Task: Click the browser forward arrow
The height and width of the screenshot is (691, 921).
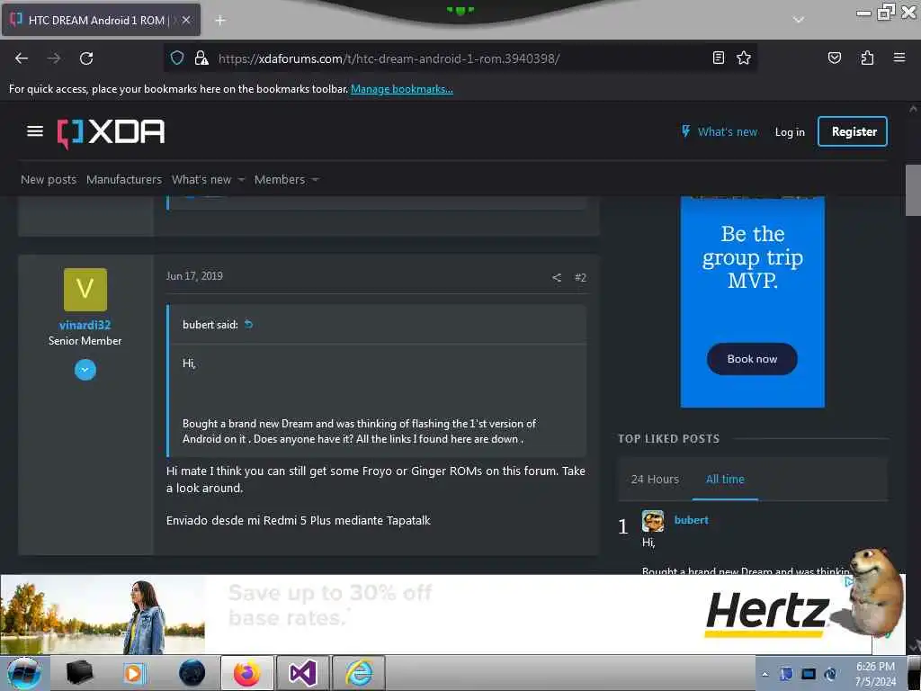Action: click(54, 58)
